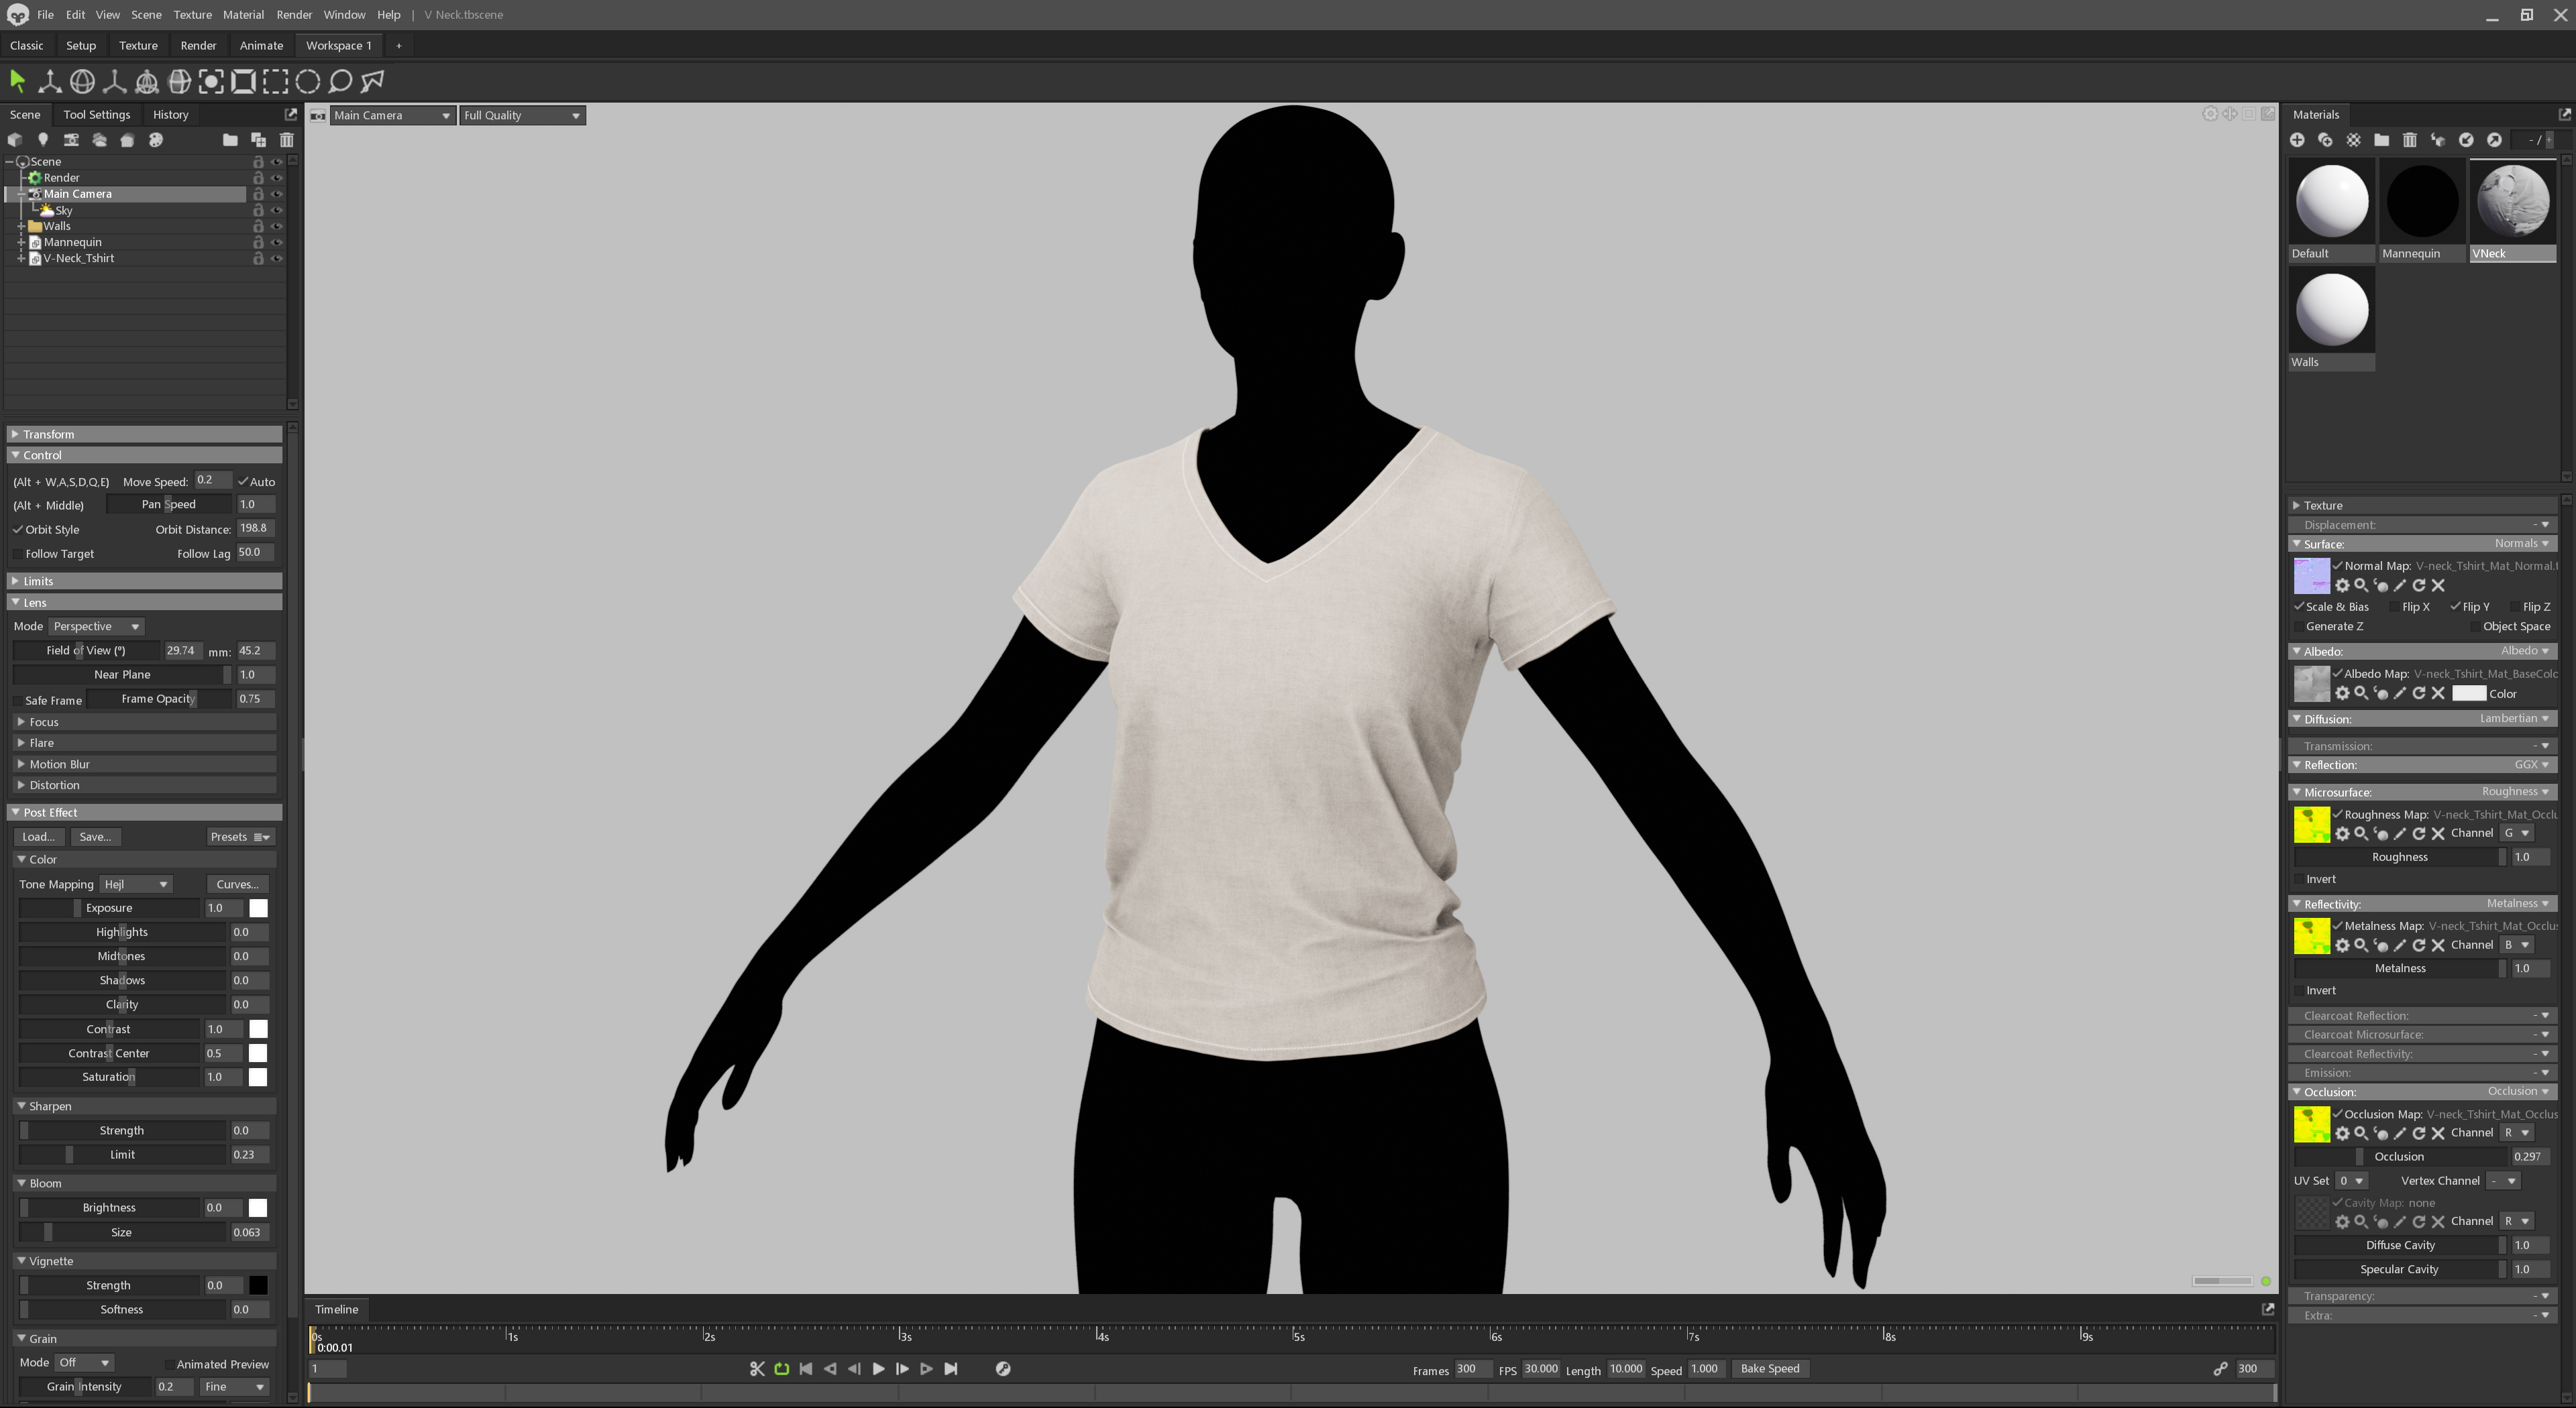Screen dimensions: 2576x1408
Task: Choose the circle marquee selection tool
Action: (x=308, y=81)
